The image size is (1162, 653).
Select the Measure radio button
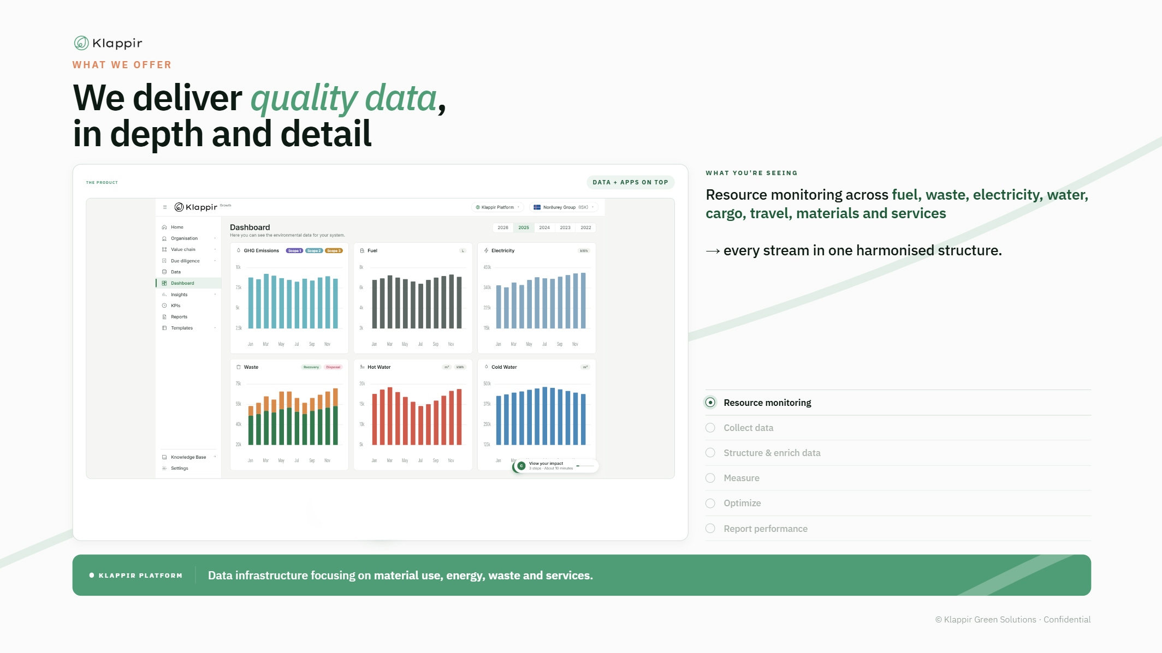pos(710,478)
